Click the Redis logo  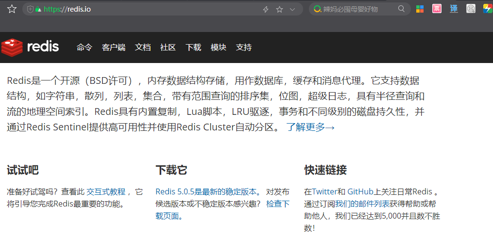coord(30,47)
